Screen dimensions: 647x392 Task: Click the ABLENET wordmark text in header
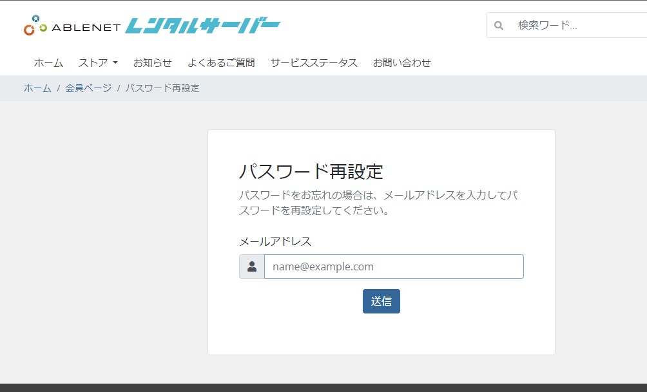86,27
